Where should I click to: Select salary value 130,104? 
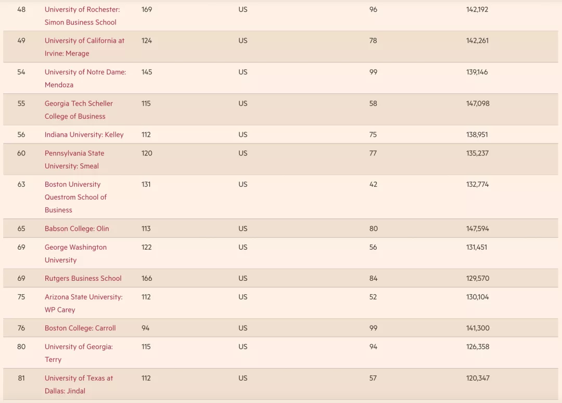coord(477,297)
